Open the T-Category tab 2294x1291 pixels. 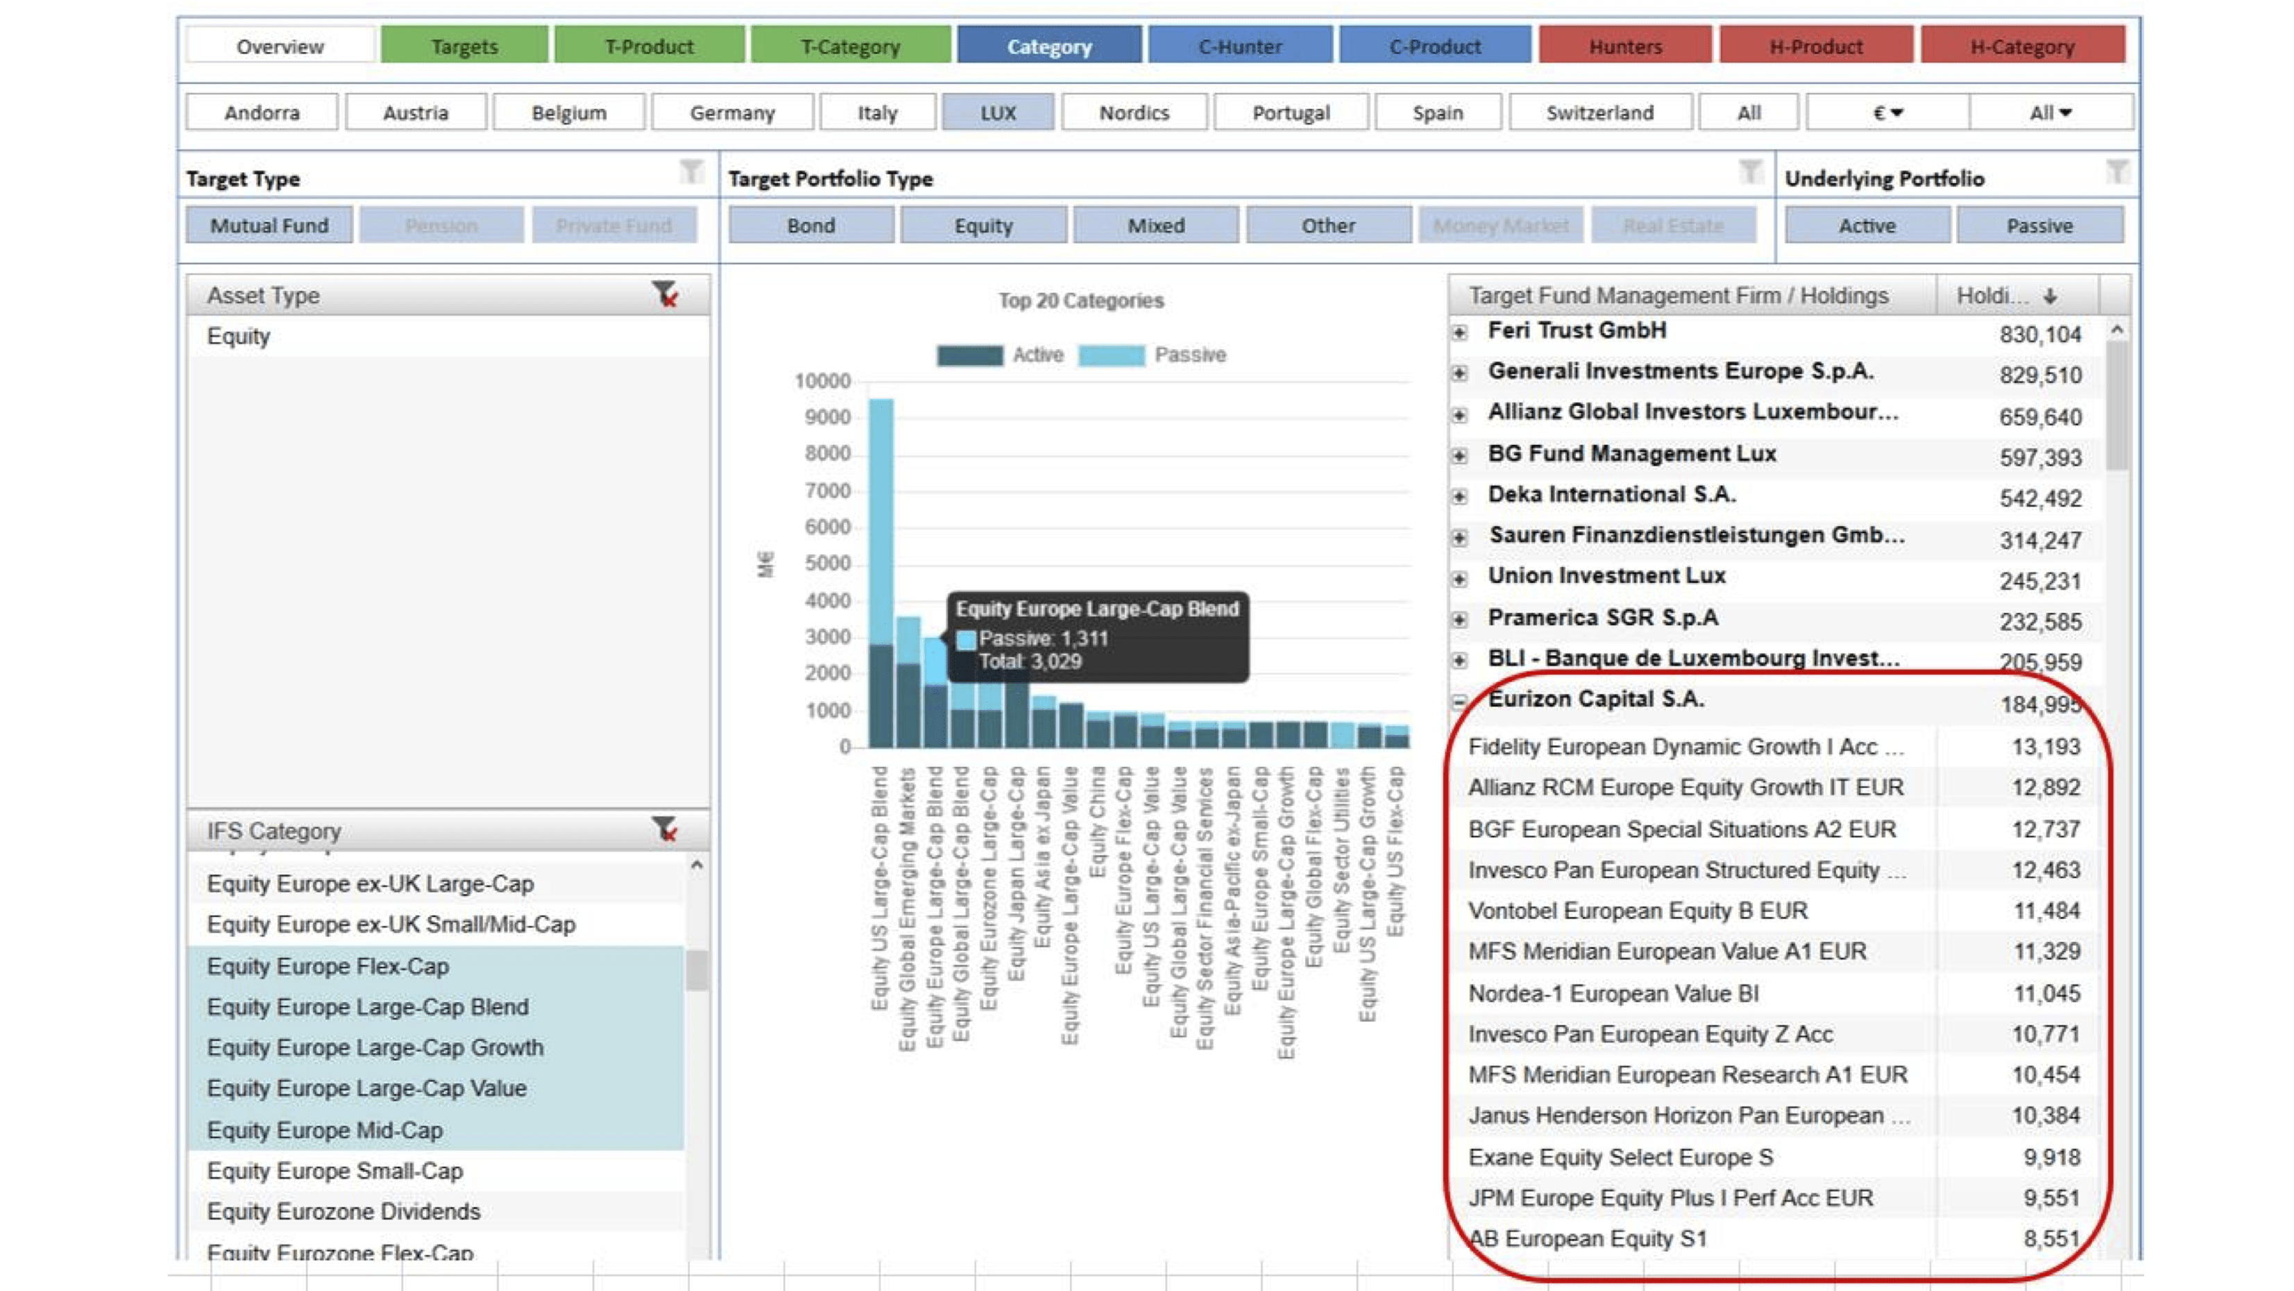(x=851, y=45)
